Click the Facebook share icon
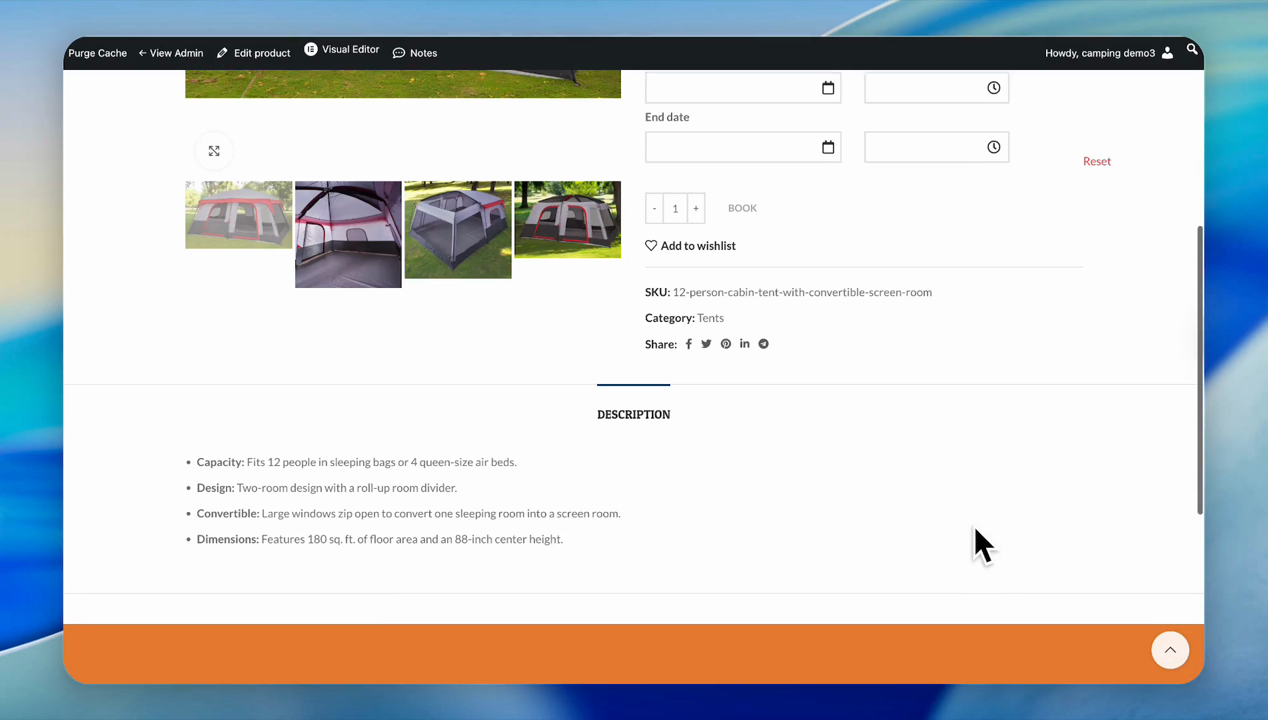 [689, 344]
